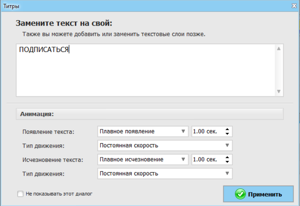Click the Применить button
This screenshot has height=206, width=300.
(258, 194)
